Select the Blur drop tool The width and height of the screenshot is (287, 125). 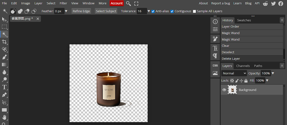[x=4, y=72]
